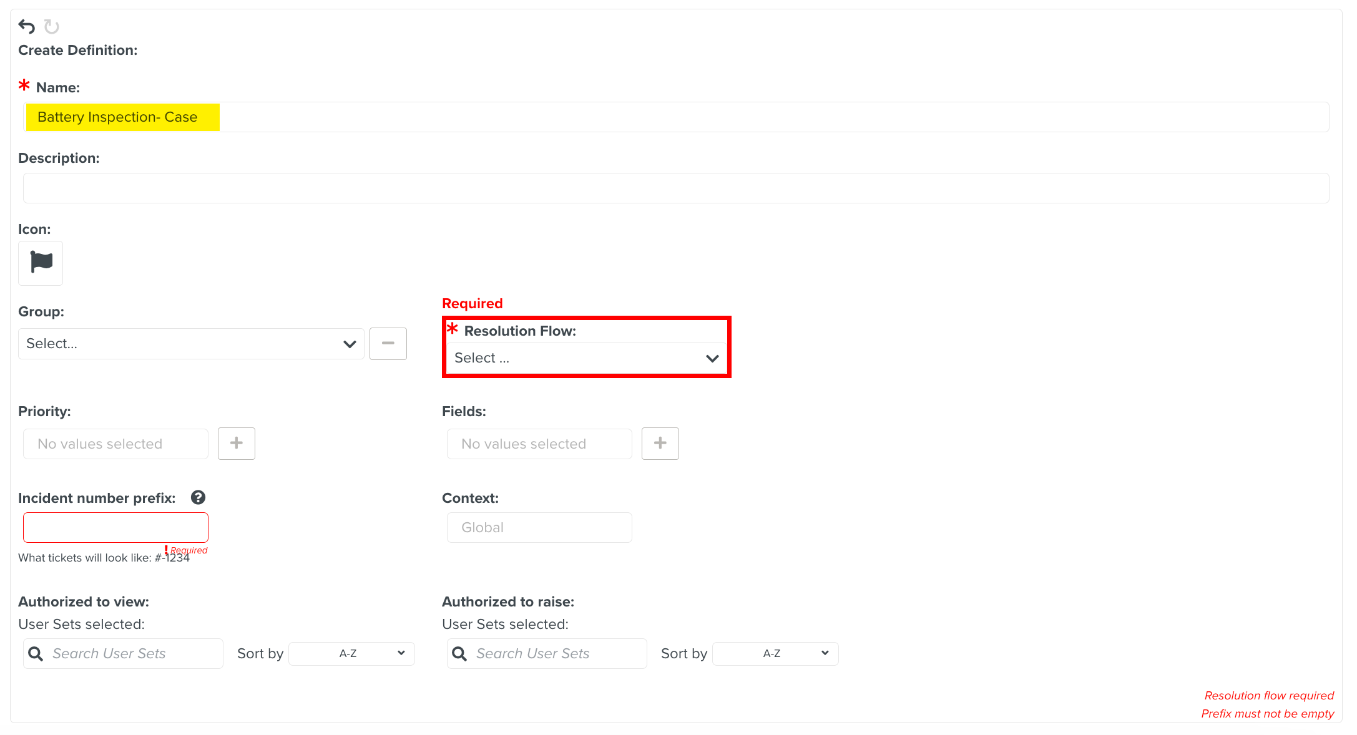Open Sort by dropdown under Authorized to view
1357x735 pixels.
(351, 653)
